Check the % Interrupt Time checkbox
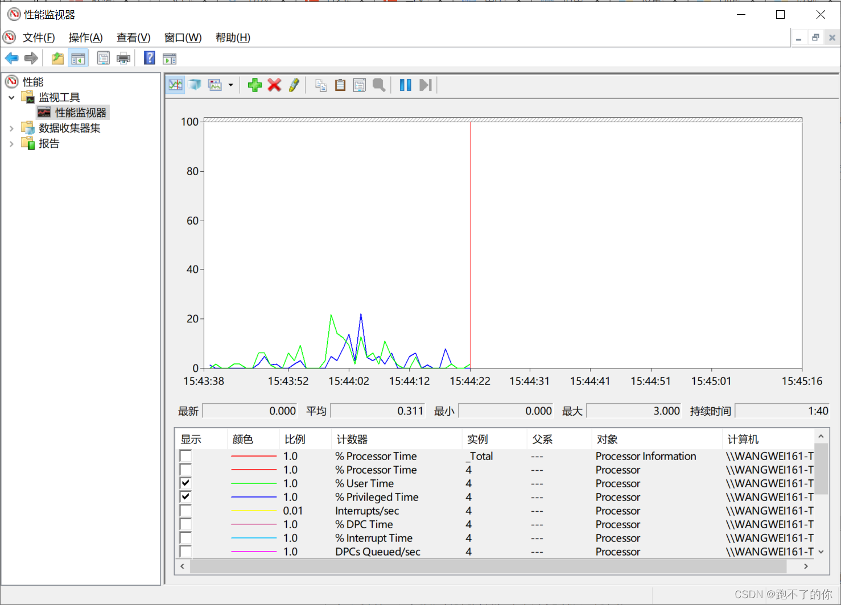841x605 pixels. (185, 538)
